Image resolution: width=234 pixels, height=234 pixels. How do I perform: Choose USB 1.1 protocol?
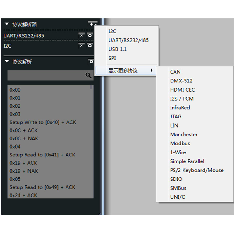126,49
